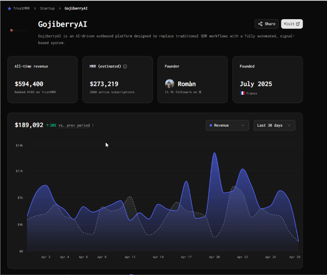327x275 pixels.
Task: Open the Revenue metric dropdown
Action: tap(227, 125)
